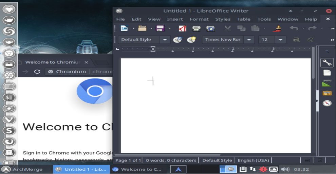This screenshot has height=174, width=336.
Task: Expand the Paste options dropdown arrow
Action: 264,28
